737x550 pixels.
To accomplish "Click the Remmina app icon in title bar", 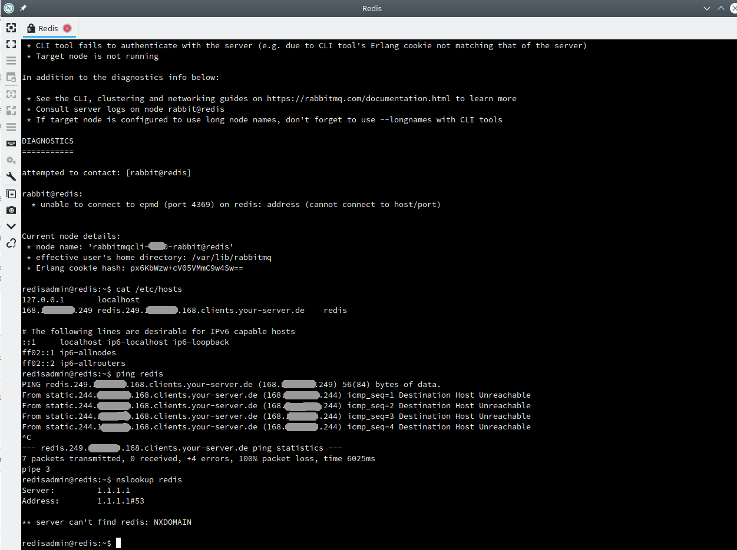I will point(9,8).
